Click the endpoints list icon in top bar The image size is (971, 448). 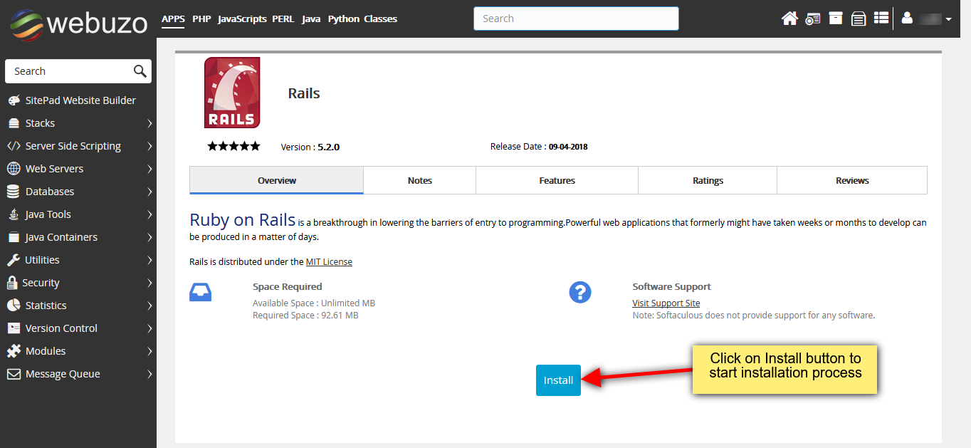tap(881, 18)
